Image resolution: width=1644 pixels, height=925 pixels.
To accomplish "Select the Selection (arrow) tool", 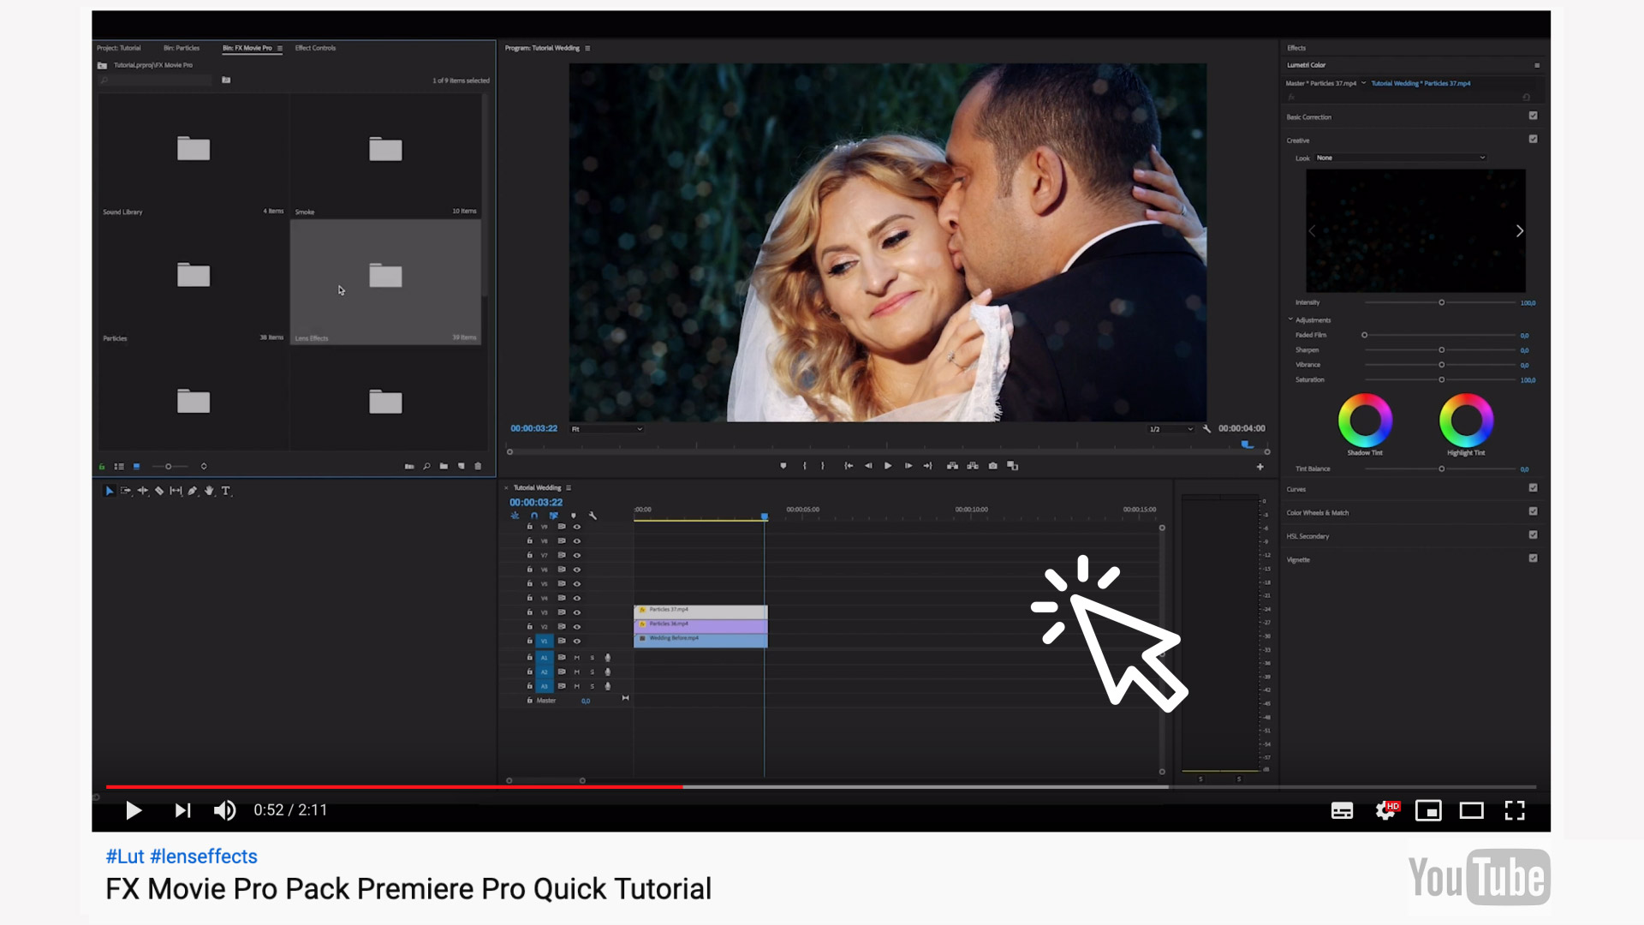I will click(110, 491).
